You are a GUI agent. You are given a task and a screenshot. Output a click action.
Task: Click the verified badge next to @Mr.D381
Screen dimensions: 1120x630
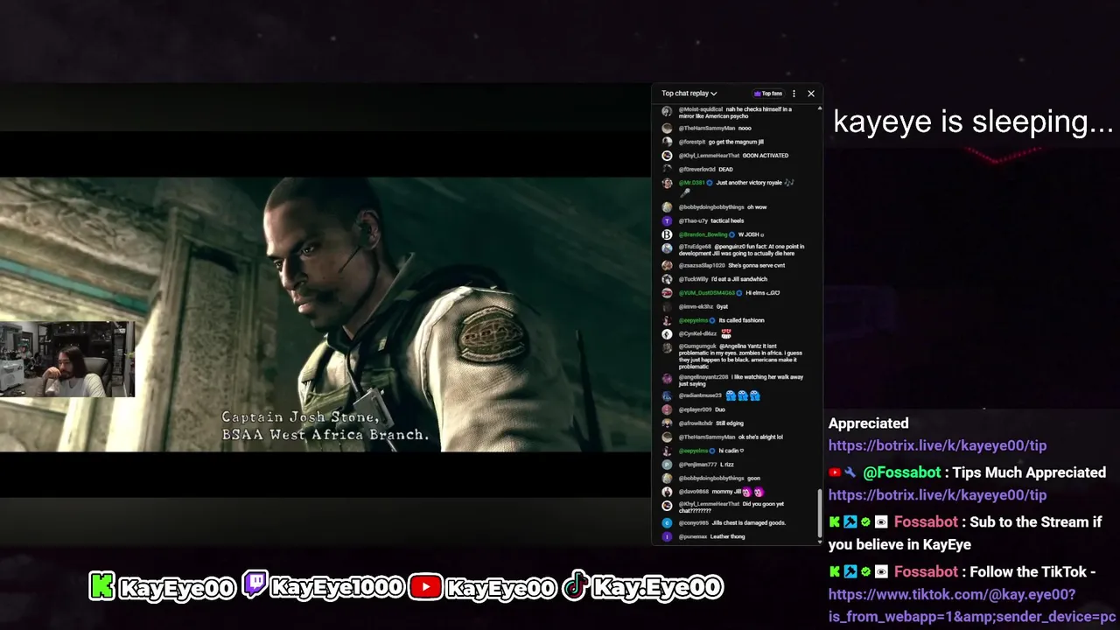pyautogui.click(x=710, y=183)
